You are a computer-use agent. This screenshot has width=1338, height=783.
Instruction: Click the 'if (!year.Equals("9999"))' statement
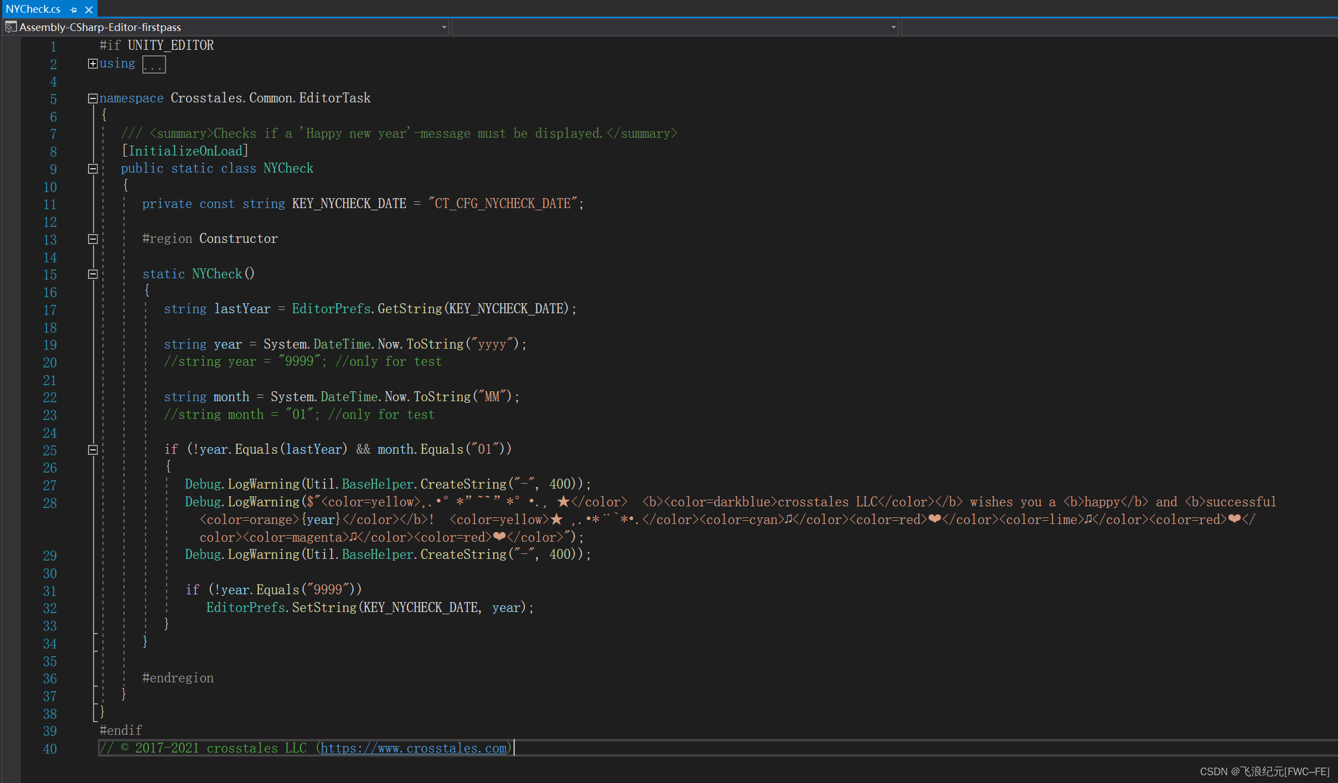coord(273,590)
